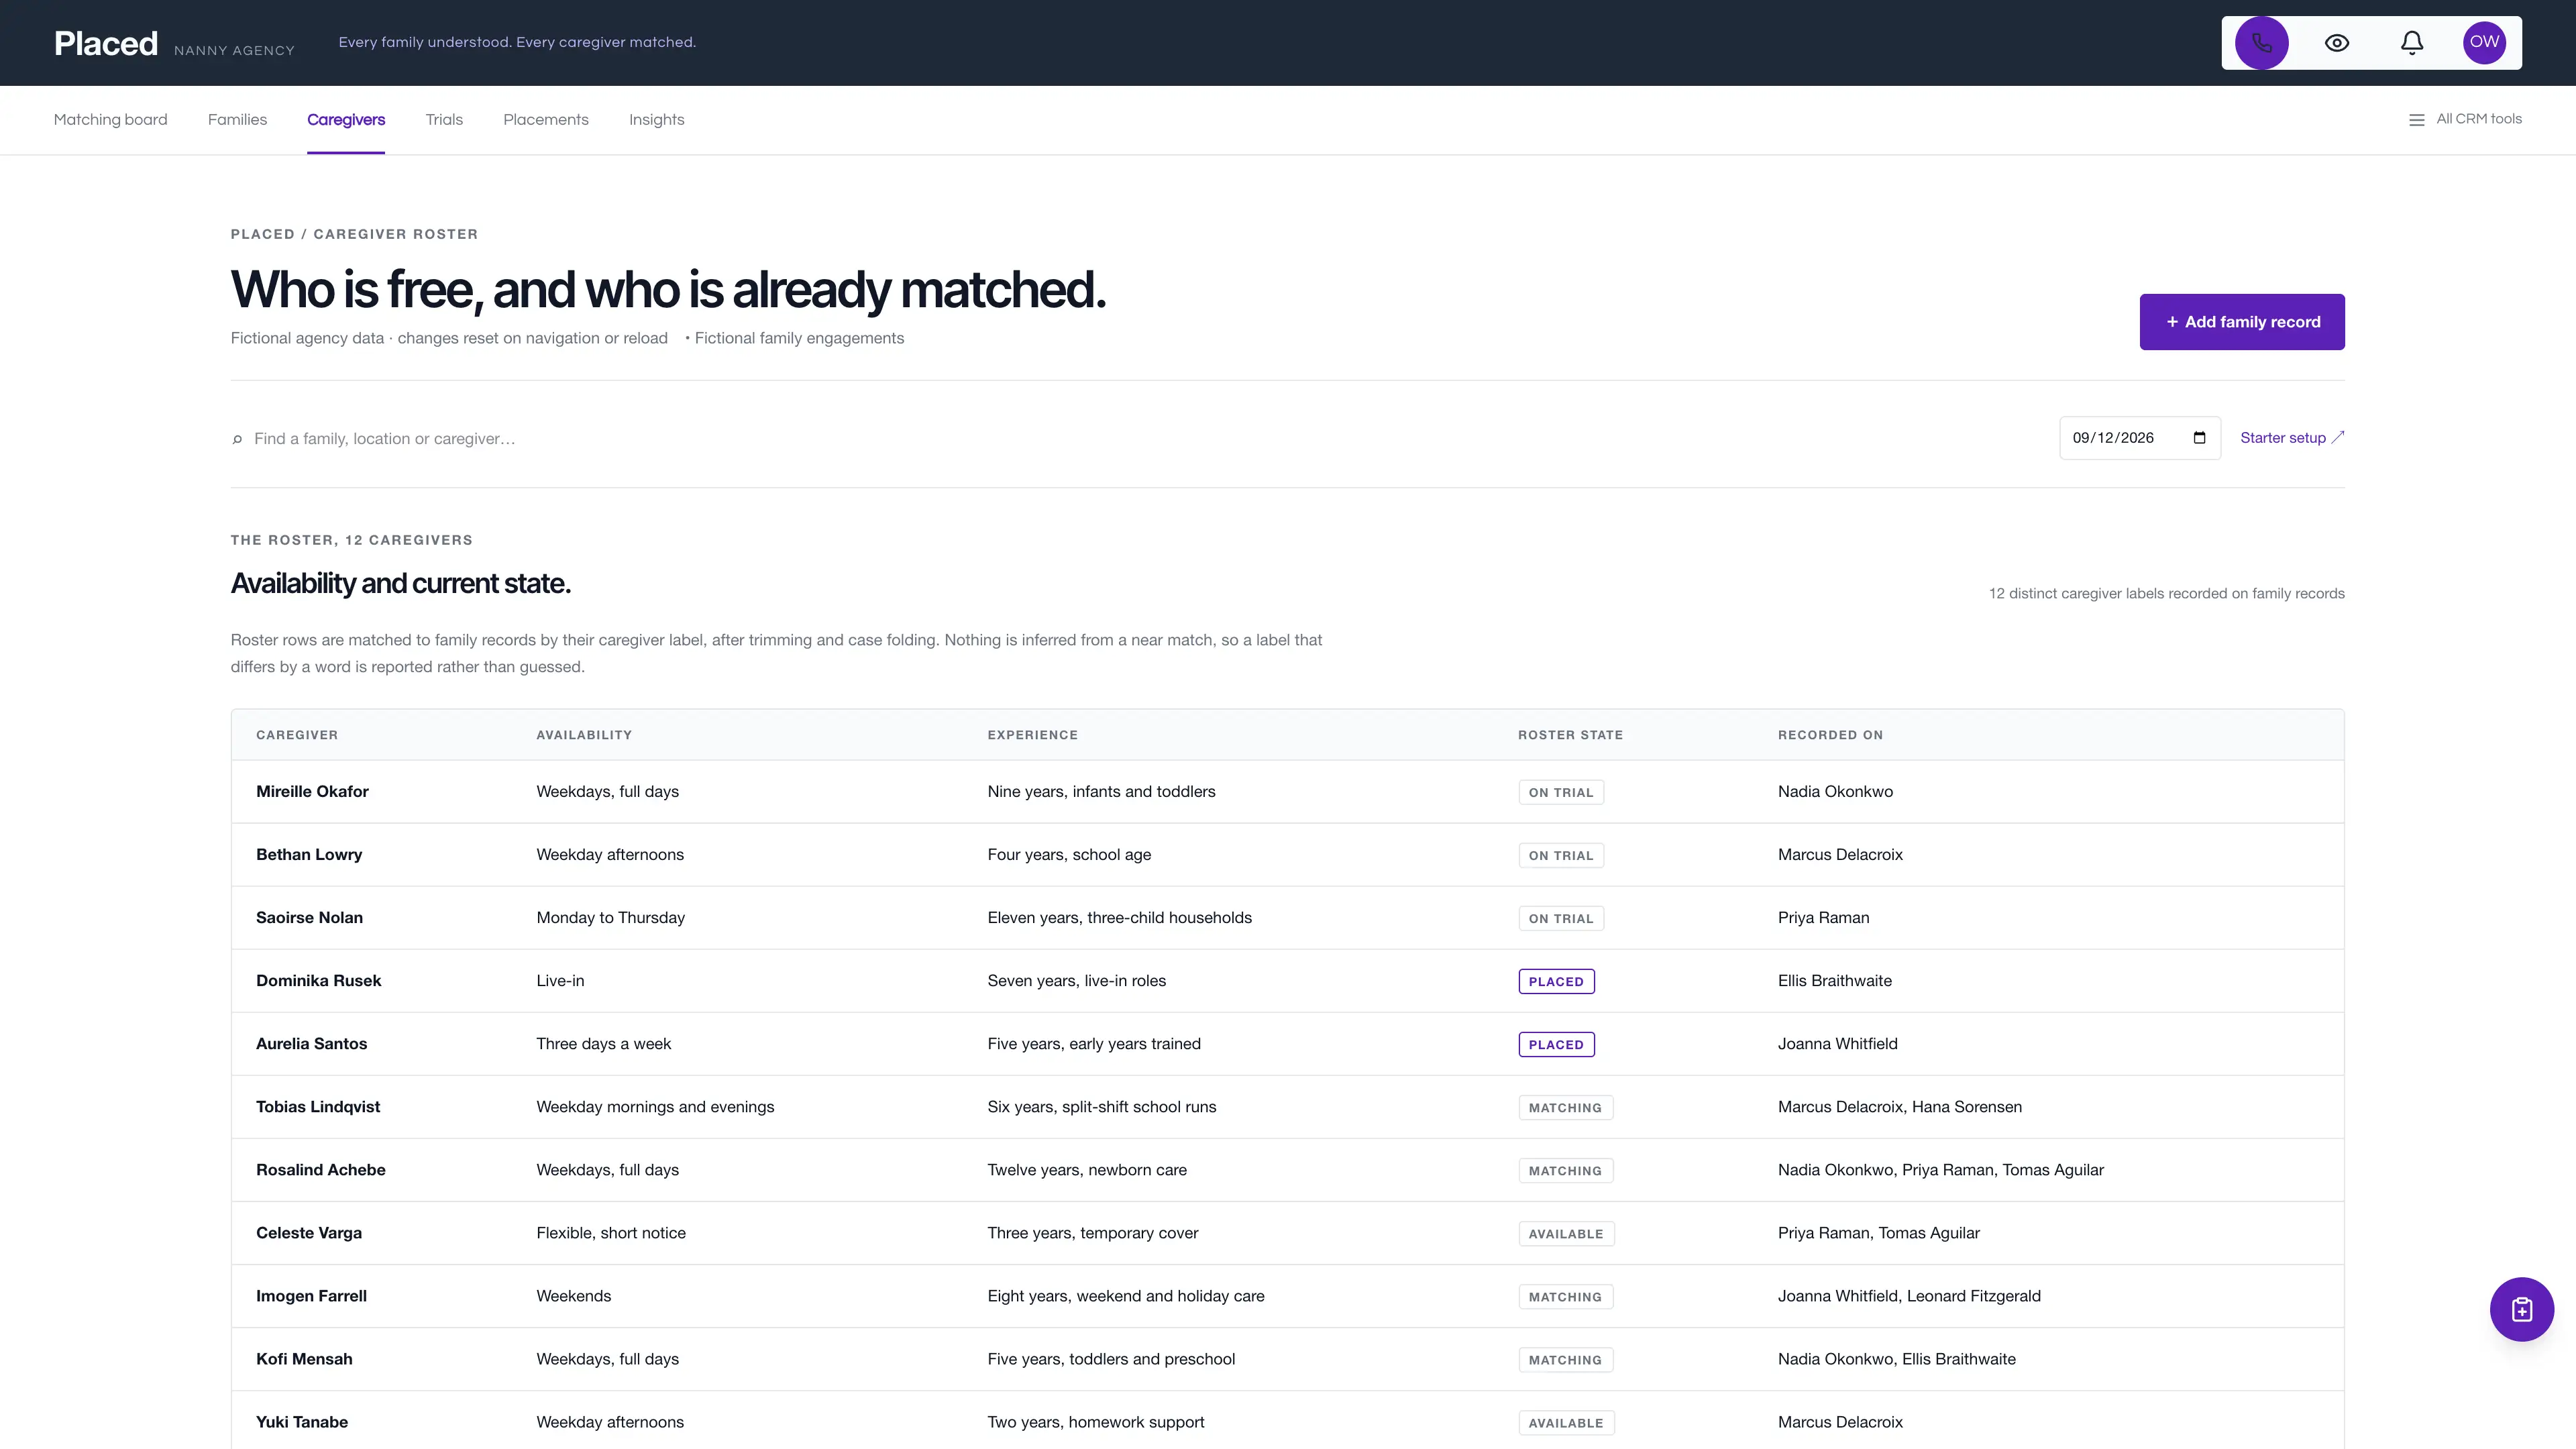This screenshot has width=2576, height=1449.
Task: Select Saoirse Nolan row name
Action: [x=309, y=918]
